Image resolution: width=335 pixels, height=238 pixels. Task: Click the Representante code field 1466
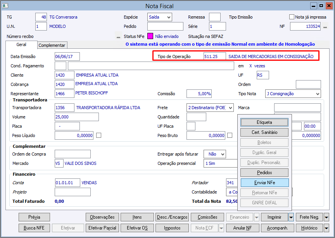click(64, 94)
